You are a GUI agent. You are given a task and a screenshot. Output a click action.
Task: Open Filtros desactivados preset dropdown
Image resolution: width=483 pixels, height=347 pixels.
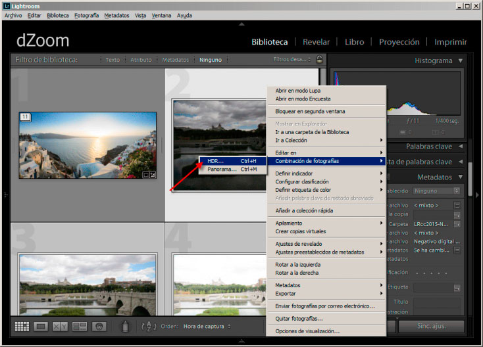pos(292,59)
